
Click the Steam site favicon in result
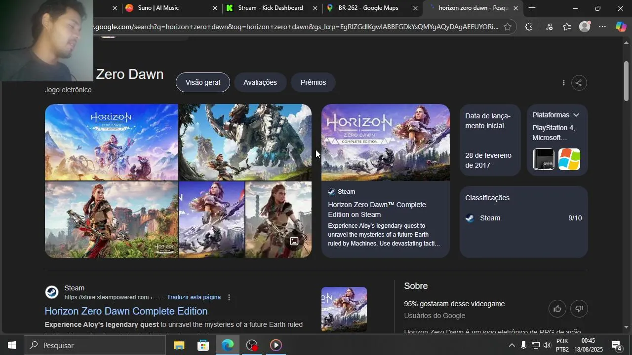point(52,292)
